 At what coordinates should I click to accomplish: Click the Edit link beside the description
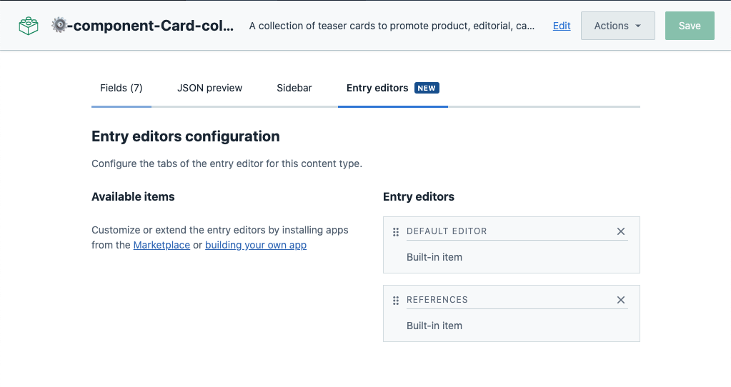coord(562,26)
